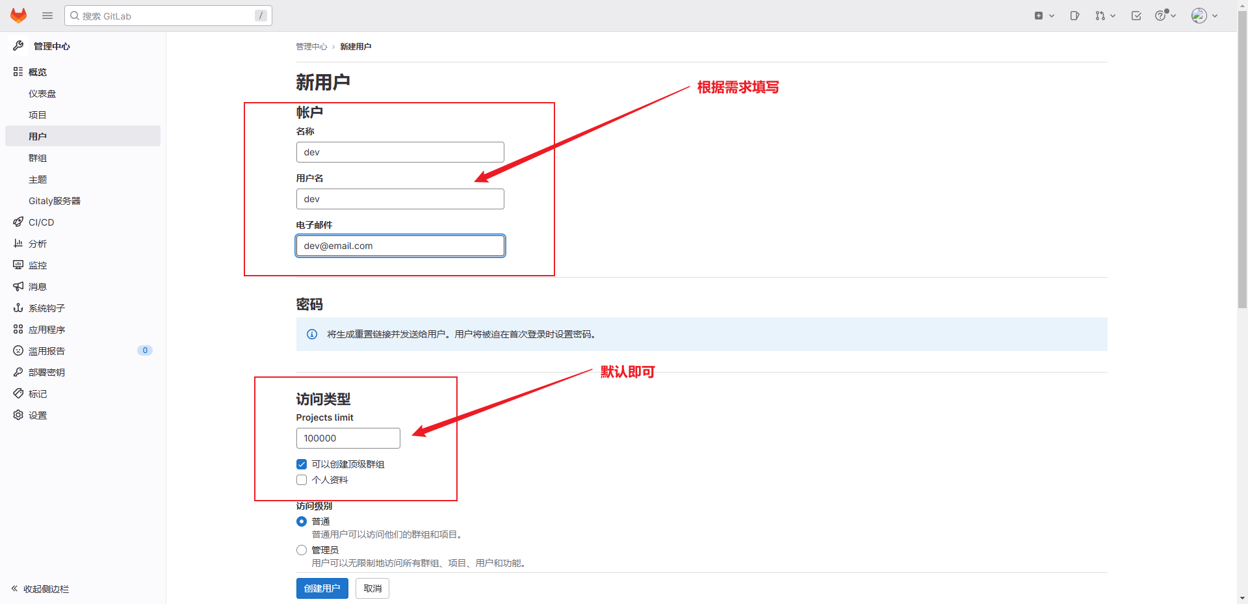The image size is (1248, 604).
Task: Open 群组 in sidebar
Action: point(38,158)
